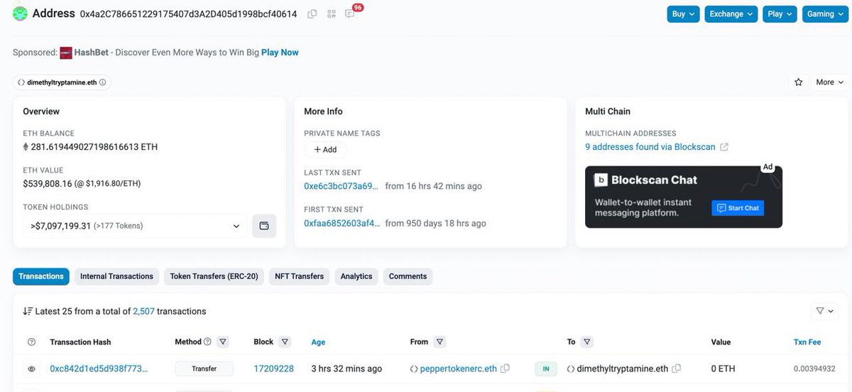Copy the wallet address to clipboard
This screenshot has height=392, width=852.
(312, 13)
